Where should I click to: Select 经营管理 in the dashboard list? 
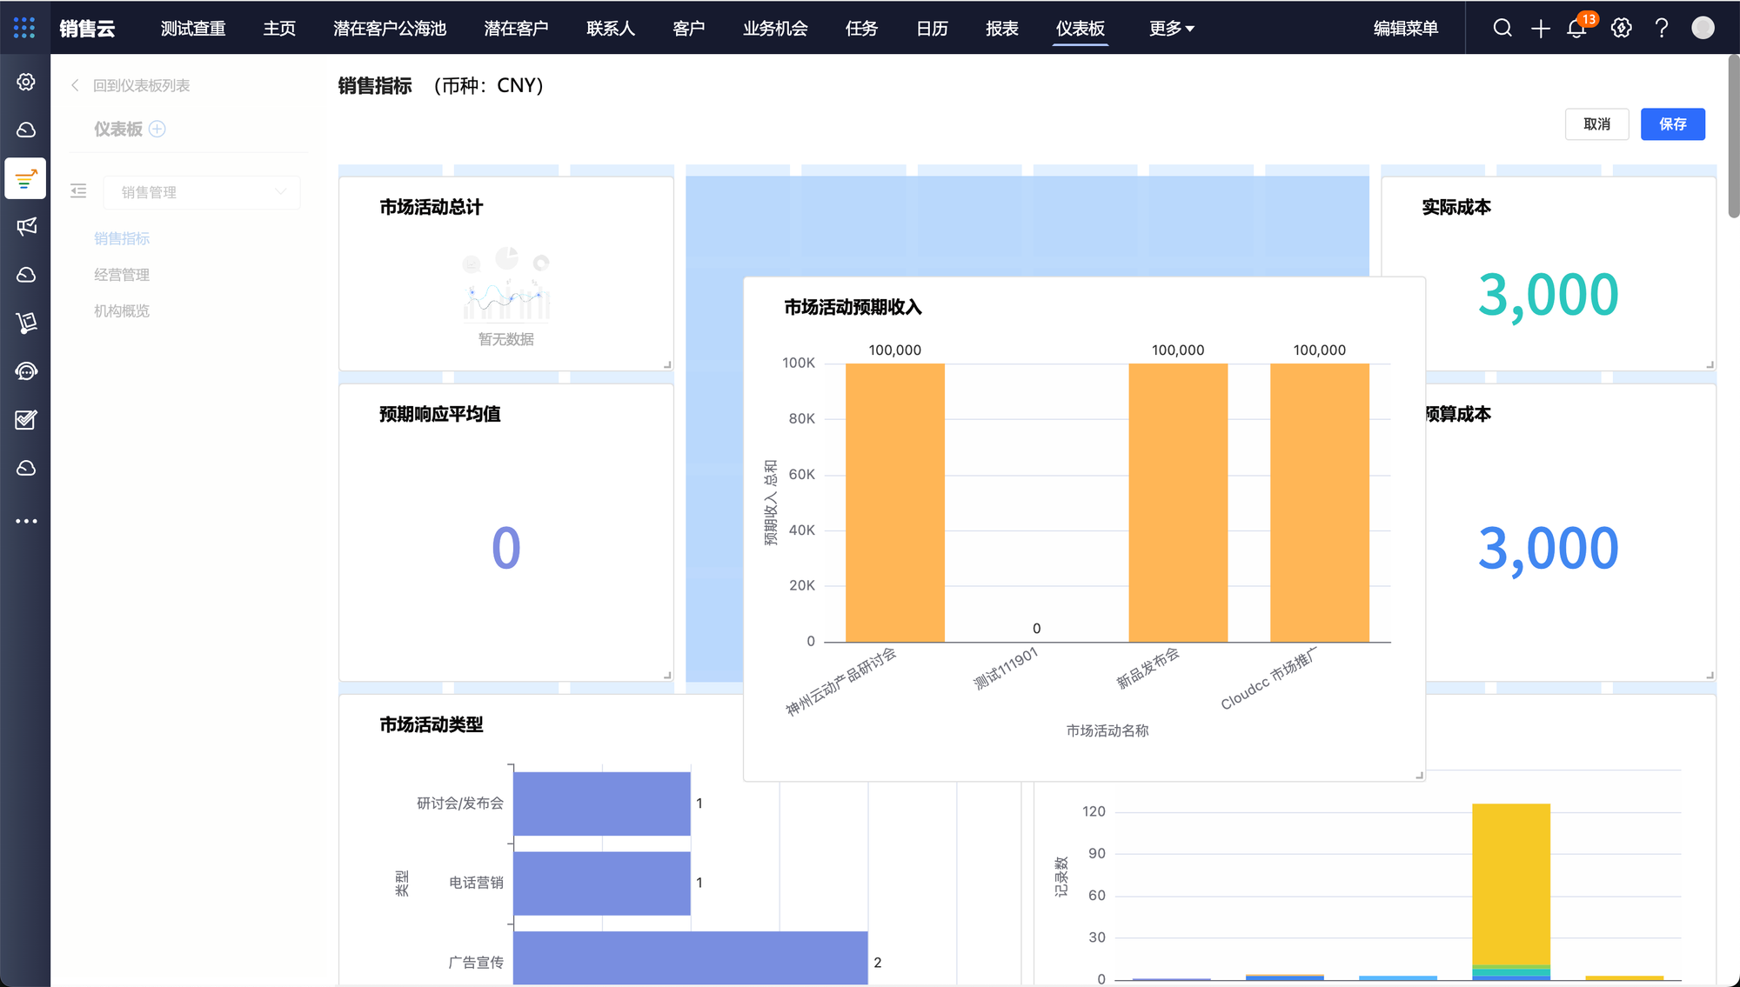(122, 275)
